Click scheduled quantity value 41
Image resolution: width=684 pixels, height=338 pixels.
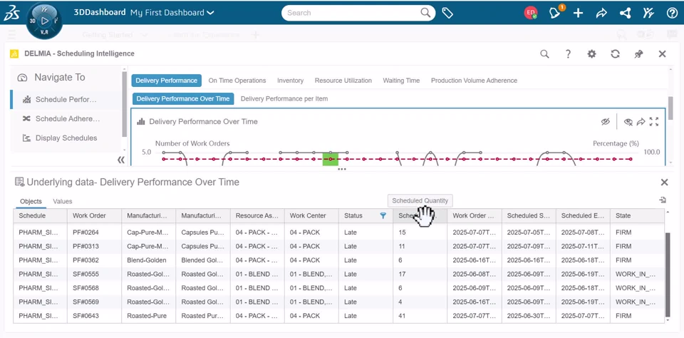[420, 316]
